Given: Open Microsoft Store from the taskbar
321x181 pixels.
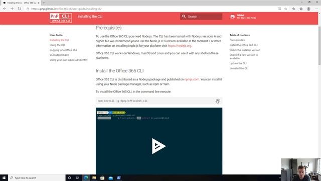Looking at the screenshot, I should point(102,177).
